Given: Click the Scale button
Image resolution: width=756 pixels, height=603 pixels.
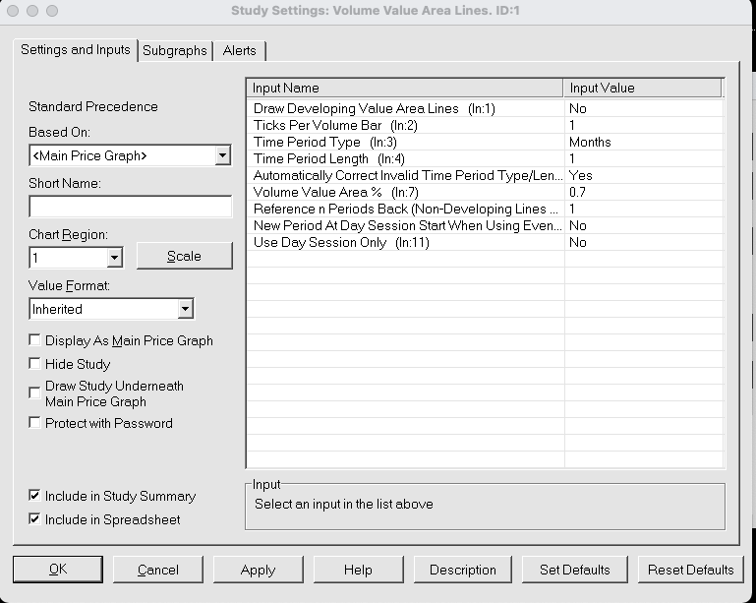Looking at the screenshot, I should pyautogui.click(x=185, y=256).
